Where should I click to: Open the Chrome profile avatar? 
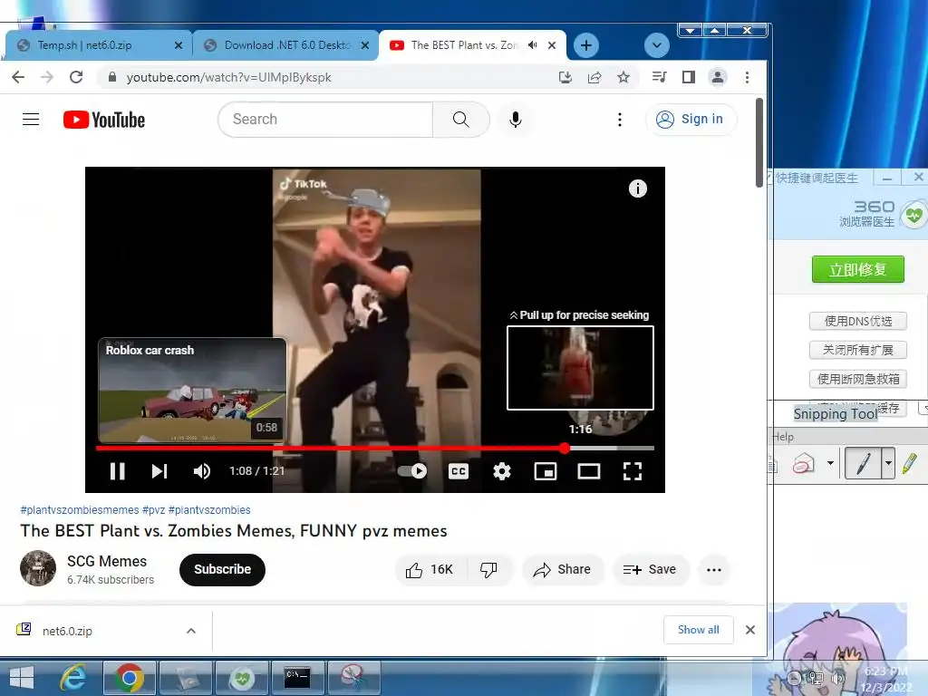718,77
